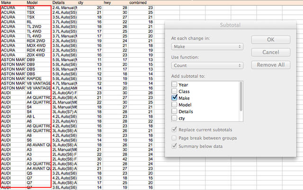Select the Details subtotal checkbox
This screenshot has height=190, width=303.
174,112
